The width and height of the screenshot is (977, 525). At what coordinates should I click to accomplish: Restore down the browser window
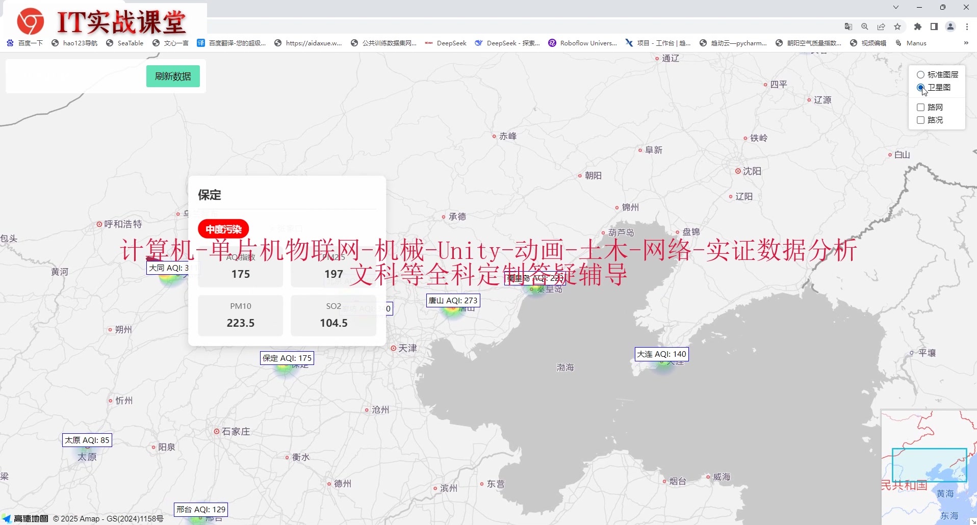tap(943, 7)
